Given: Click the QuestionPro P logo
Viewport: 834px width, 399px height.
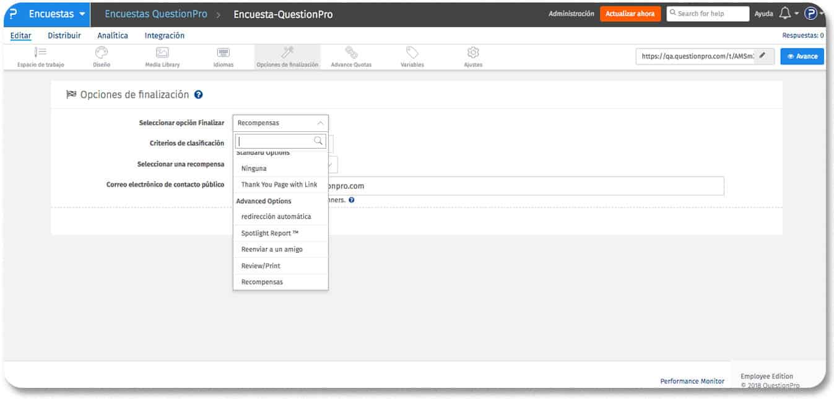Looking at the screenshot, I should (14, 14).
